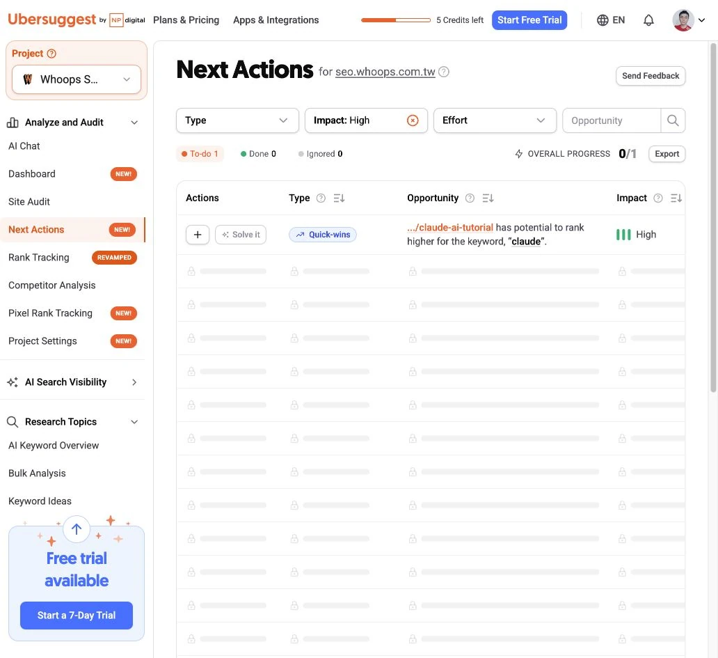
Task: Click the Analyze and Audit chart icon
Action: [x=13, y=123]
